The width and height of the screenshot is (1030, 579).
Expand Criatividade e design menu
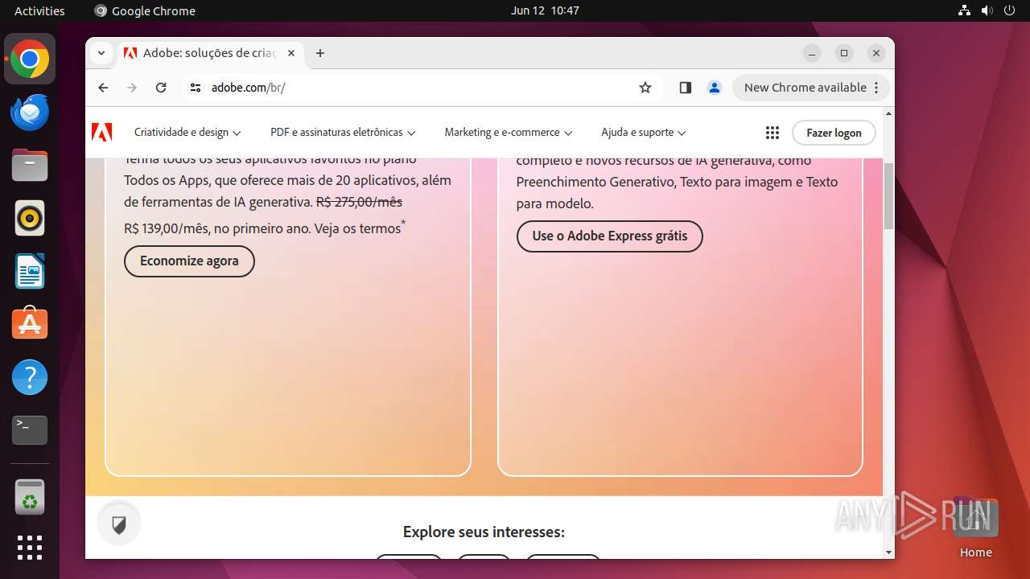pyautogui.click(x=187, y=133)
